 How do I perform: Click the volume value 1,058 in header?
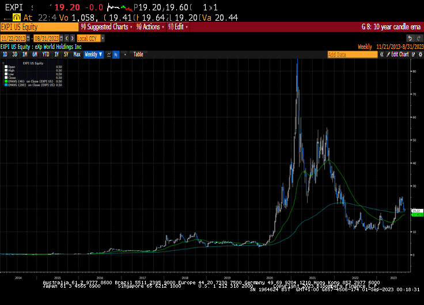tap(85, 18)
